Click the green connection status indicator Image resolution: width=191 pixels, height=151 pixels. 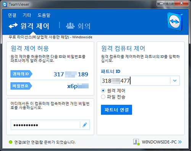pyautogui.click(x=11, y=142)
